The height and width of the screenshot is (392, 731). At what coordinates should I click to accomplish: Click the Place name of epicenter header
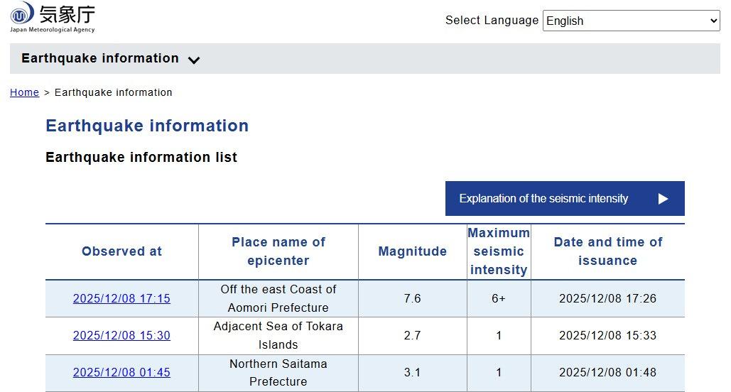(278, 251)
